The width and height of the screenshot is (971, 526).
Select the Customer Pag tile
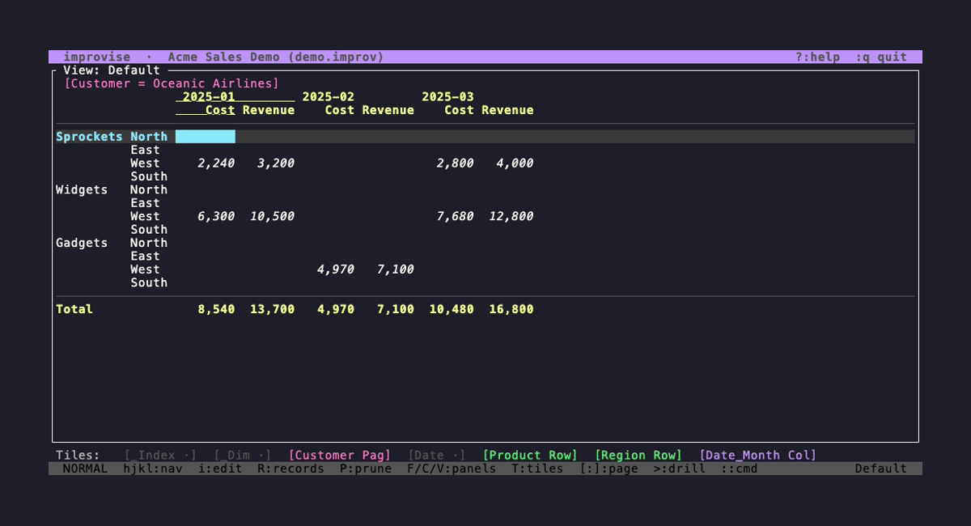pos(339,455)
